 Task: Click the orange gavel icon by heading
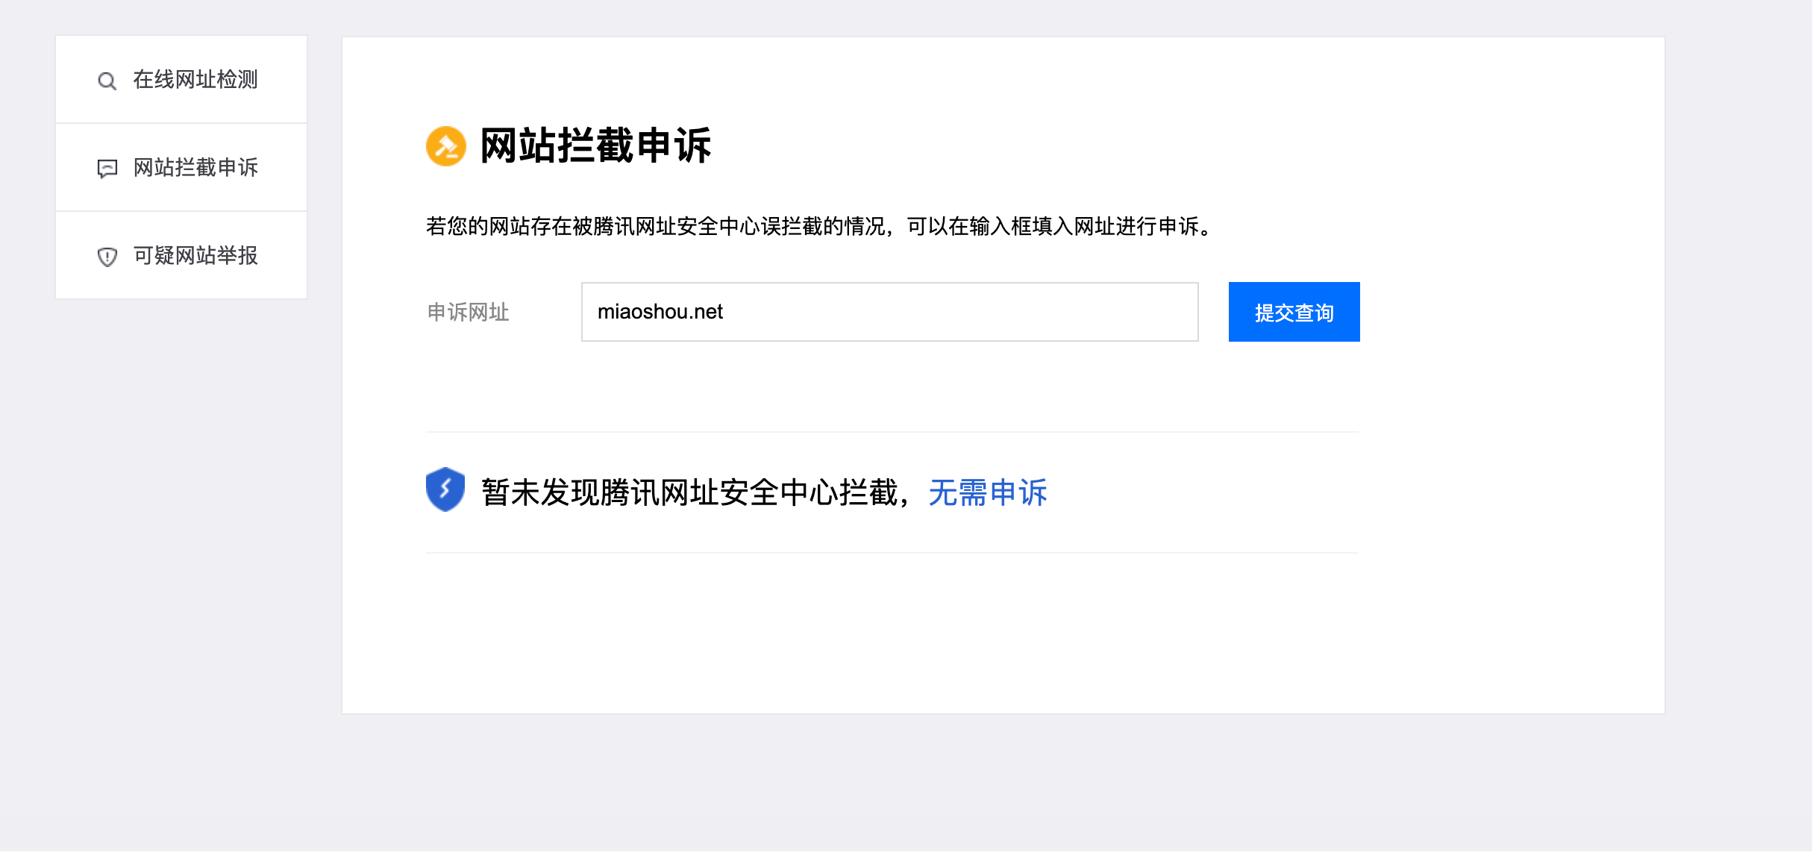point(446,146)
